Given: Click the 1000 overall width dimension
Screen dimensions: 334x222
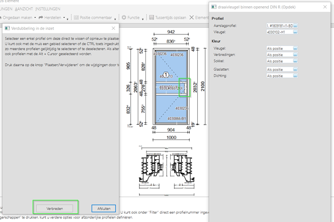Looking at the screenshot, I should pos(171,137).
